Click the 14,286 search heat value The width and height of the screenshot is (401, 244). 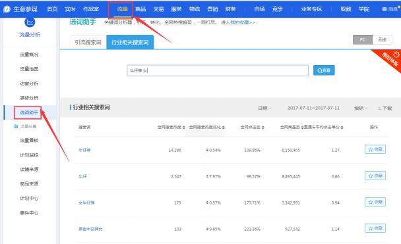(175, 151)
